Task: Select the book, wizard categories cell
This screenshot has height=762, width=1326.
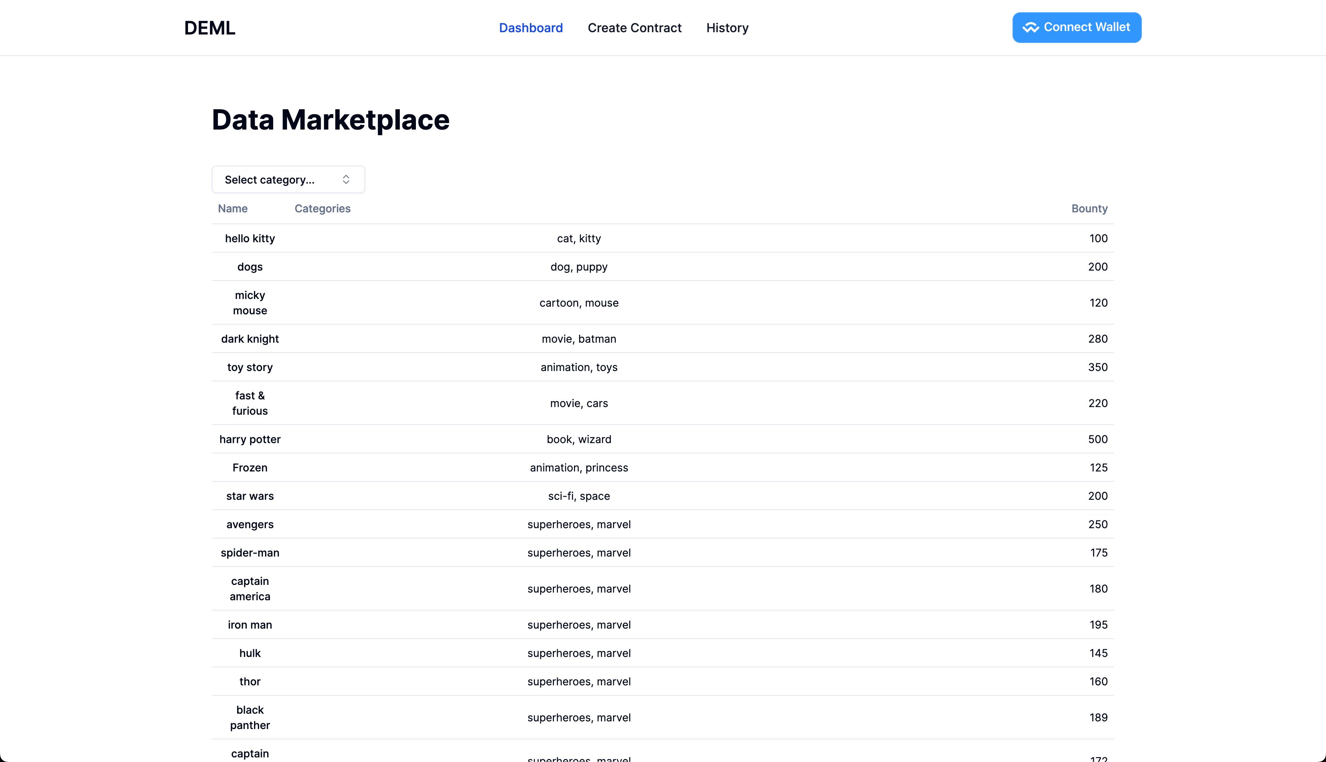Action: [579, 439]
